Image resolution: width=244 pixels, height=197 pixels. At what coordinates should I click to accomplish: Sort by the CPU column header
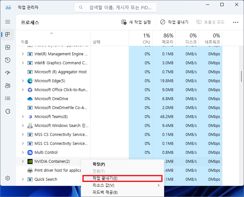pyautogui.click(x=141, y=38)
